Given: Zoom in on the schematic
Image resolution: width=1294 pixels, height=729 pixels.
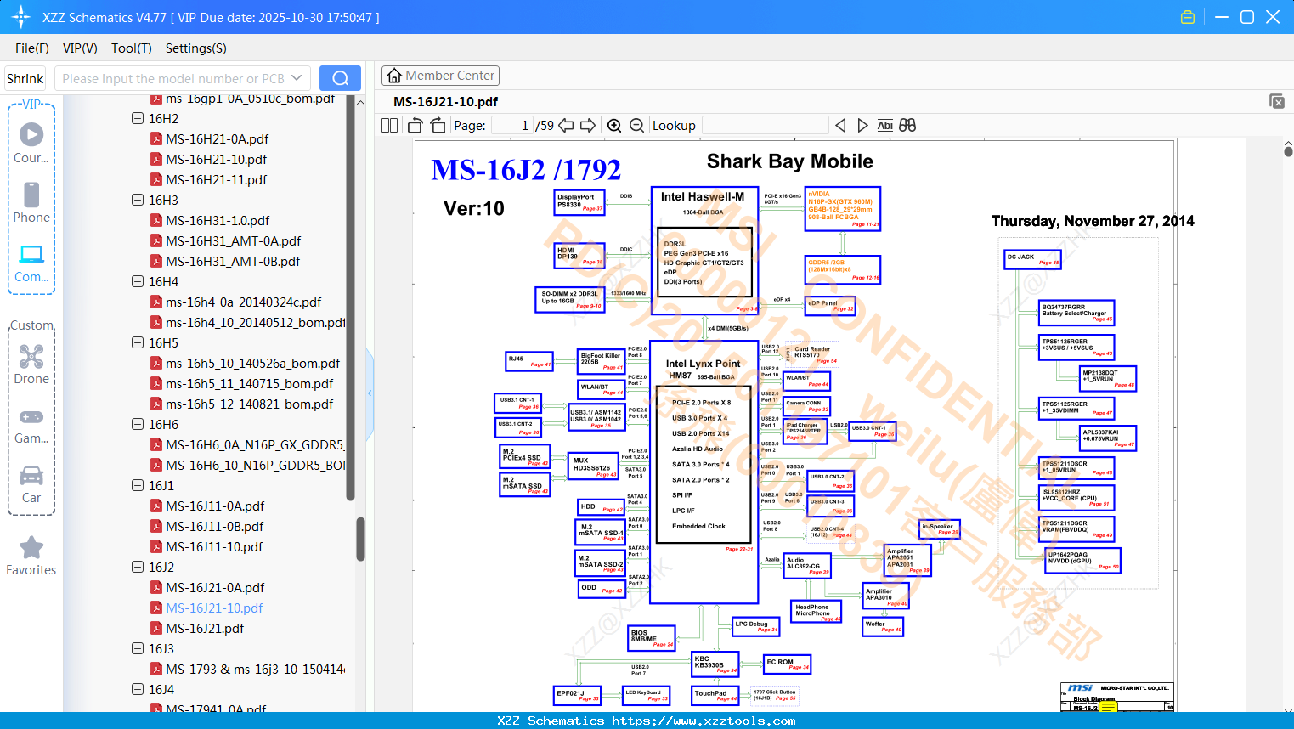Looking at the screenshot, I should (614, 126).
